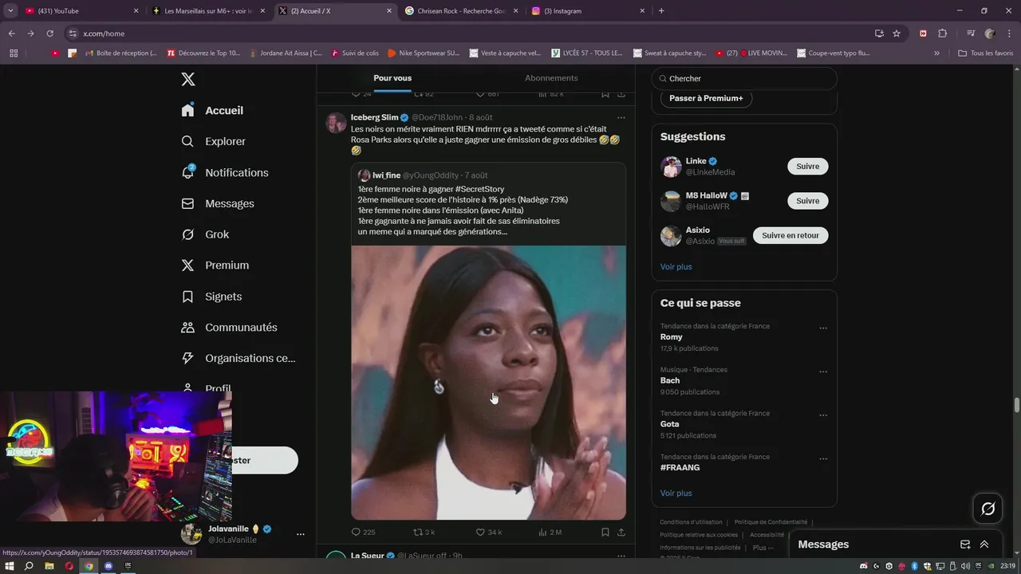This screenshot has height=574, width=1021.
Task: Open more options for Bach trend
Action: click(823, 372)
